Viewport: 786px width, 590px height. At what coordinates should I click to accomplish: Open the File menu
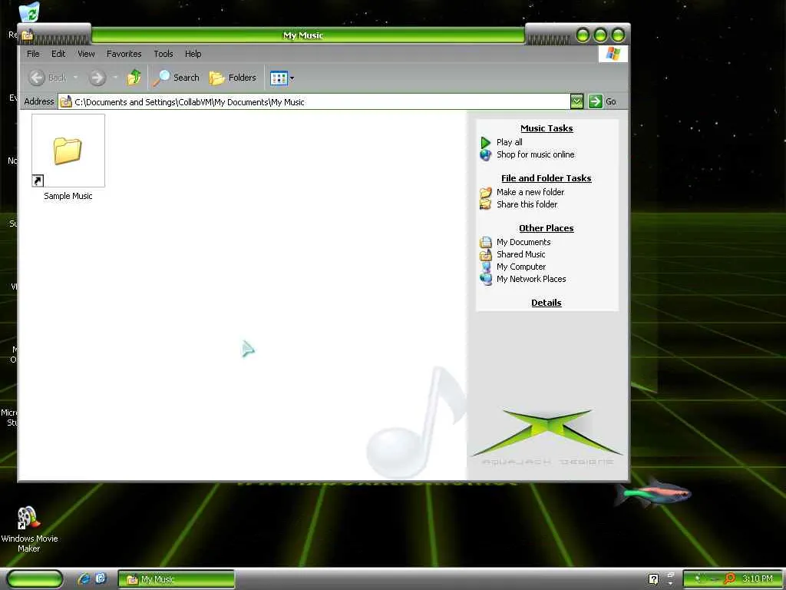(x=33, y=54)
